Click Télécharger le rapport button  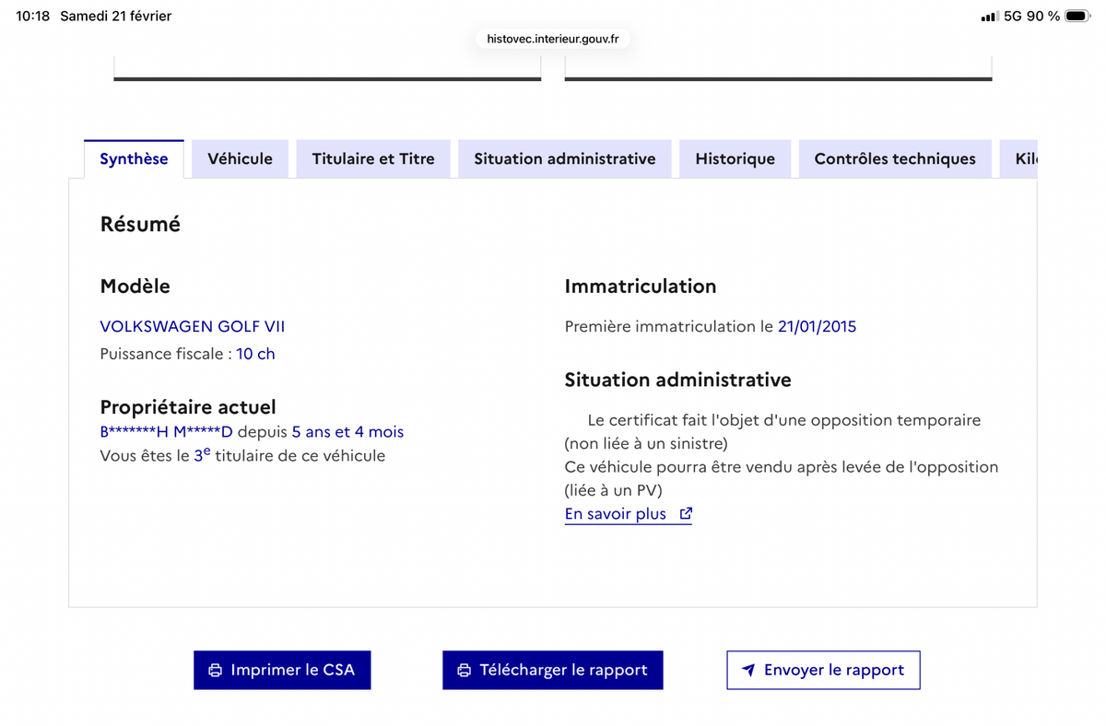coord(553,670)
